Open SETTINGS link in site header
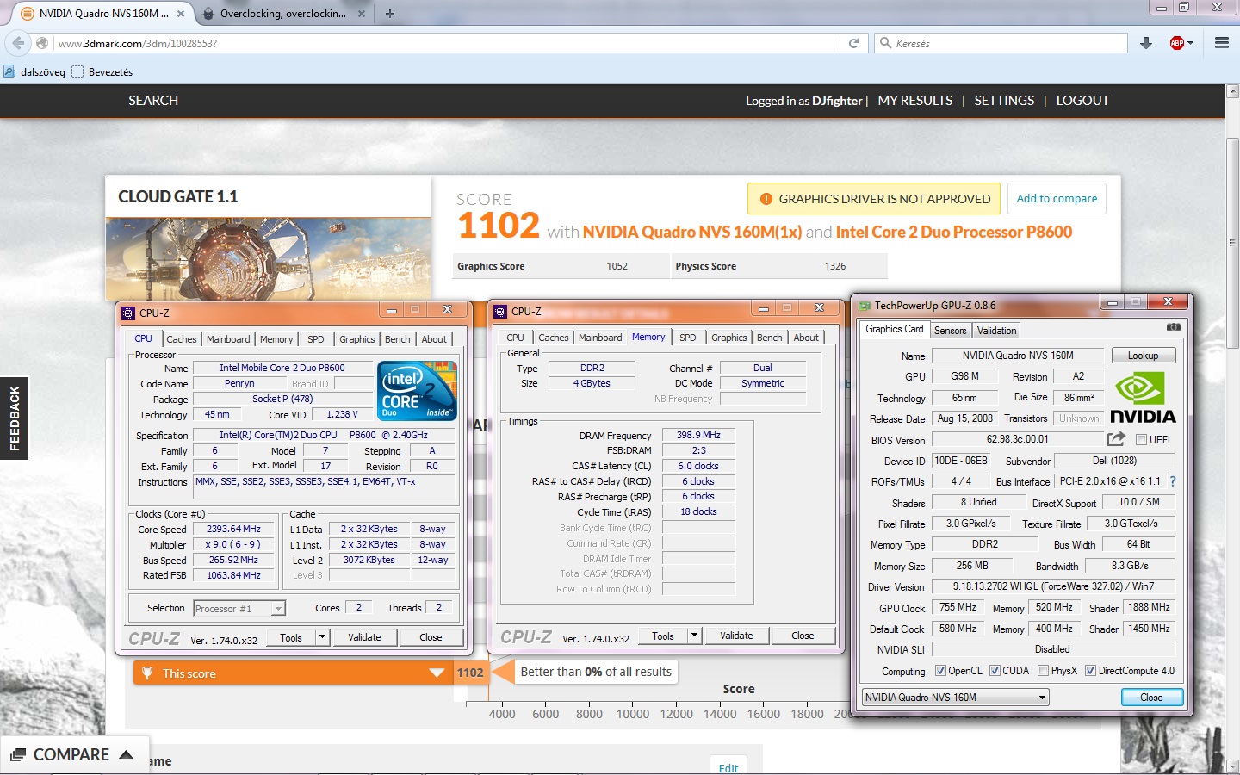This screenshot has height=775, width=1240. tap(1004, 101)
